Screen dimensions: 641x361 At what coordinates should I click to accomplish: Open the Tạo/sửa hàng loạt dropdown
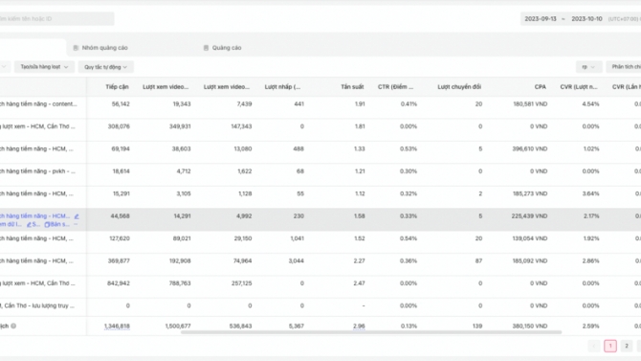pyautogui.click(x=44, y=67)
